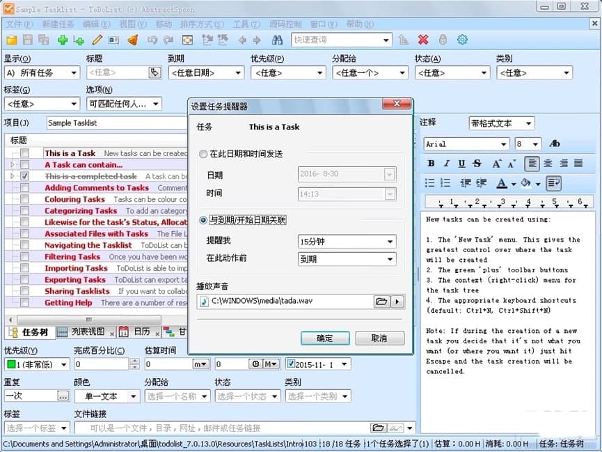Toggle underline in comments toolbar
This screenshot has width=602, height=452.
(x=461, y=164)
